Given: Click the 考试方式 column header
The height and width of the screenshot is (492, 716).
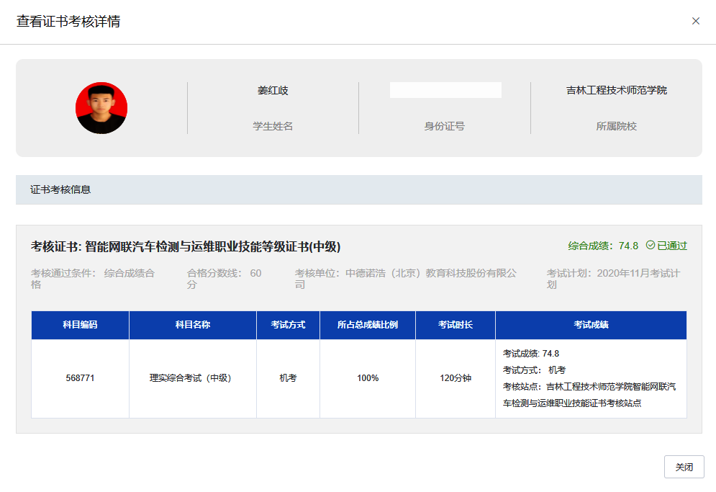Looking at the screenshot, I should click(288, 325).
